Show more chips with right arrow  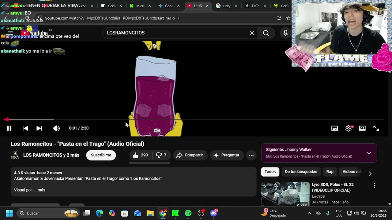(x=370, y=174)
